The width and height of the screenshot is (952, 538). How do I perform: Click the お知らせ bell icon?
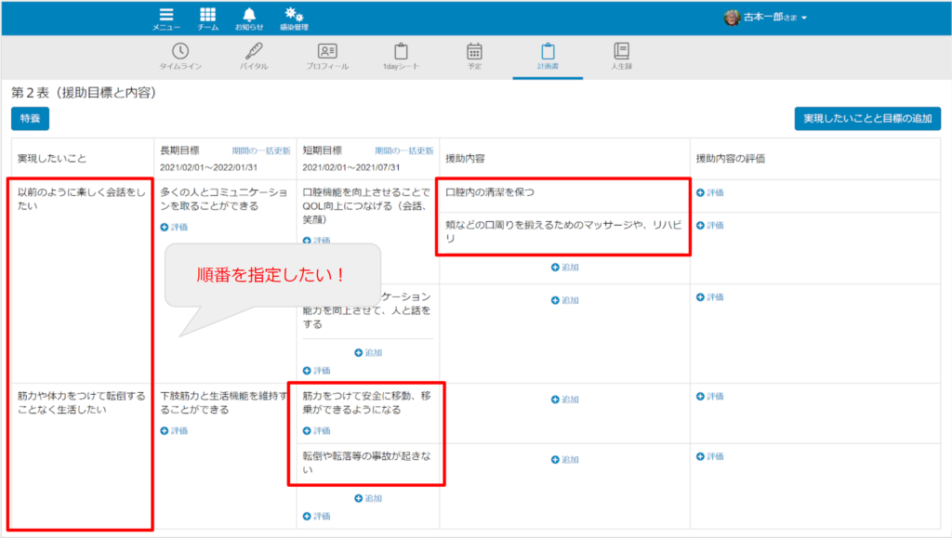248,19
